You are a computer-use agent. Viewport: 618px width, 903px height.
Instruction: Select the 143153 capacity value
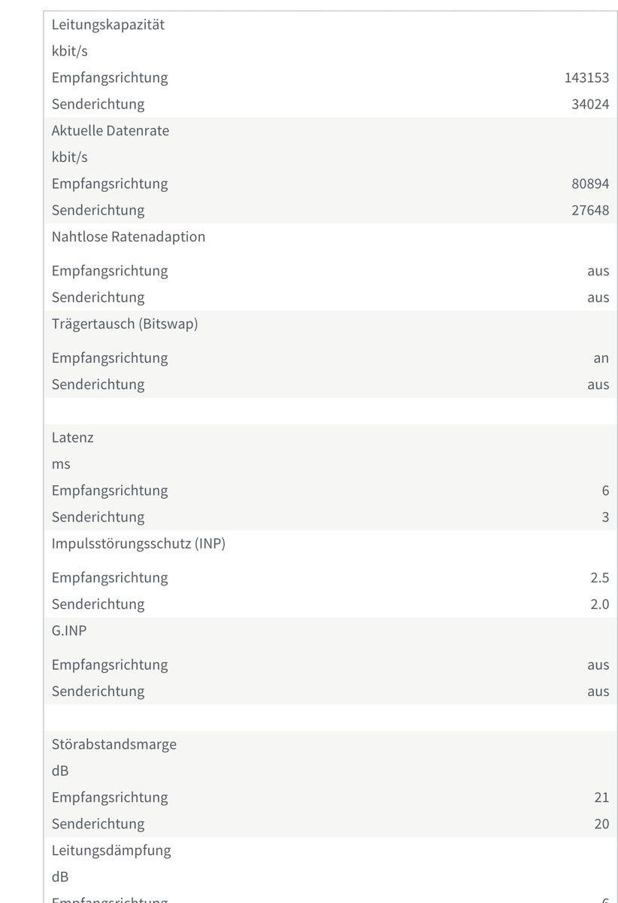tap(586, 78)
